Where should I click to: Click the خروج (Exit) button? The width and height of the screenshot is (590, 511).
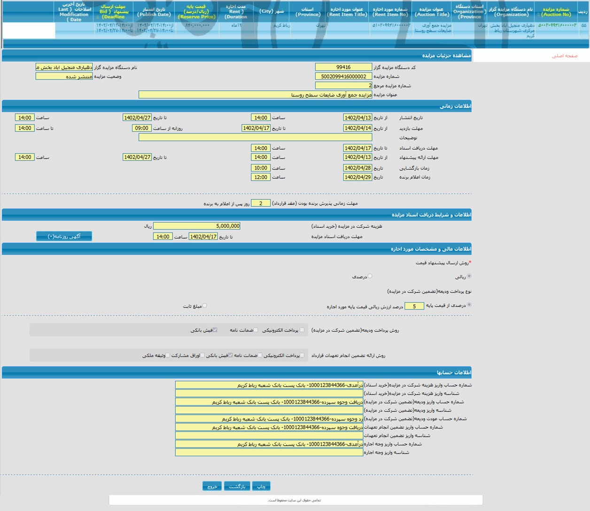(212, 487)
